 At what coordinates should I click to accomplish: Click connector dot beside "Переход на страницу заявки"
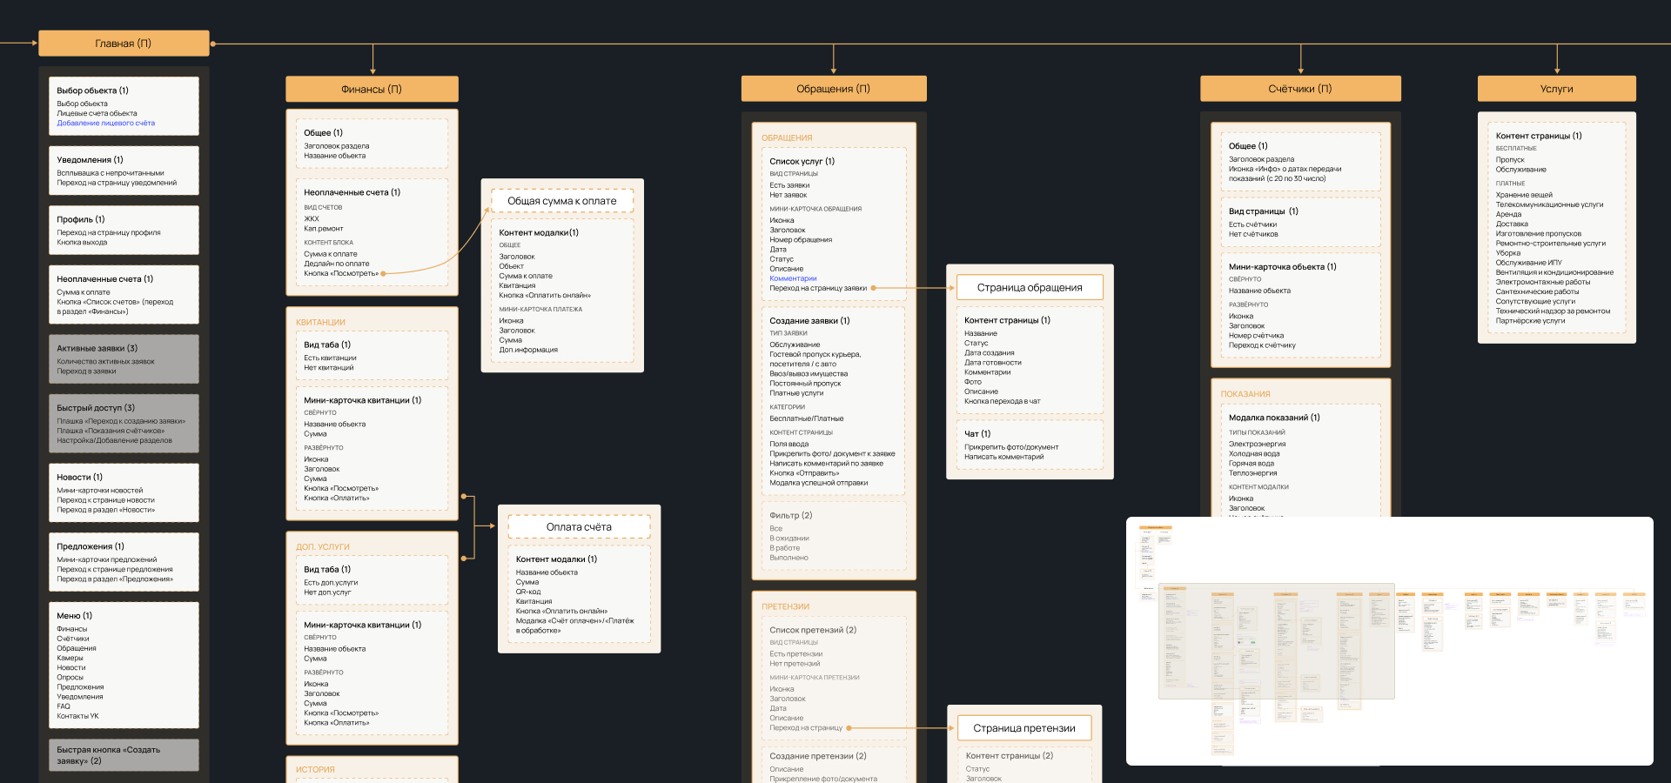click(x=873, y=288)
